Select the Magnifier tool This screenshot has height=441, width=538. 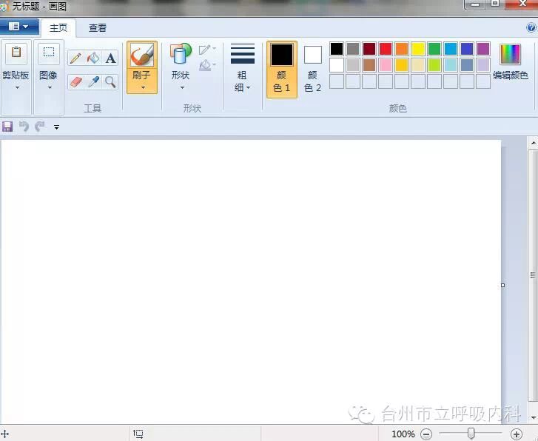point(110,82)
